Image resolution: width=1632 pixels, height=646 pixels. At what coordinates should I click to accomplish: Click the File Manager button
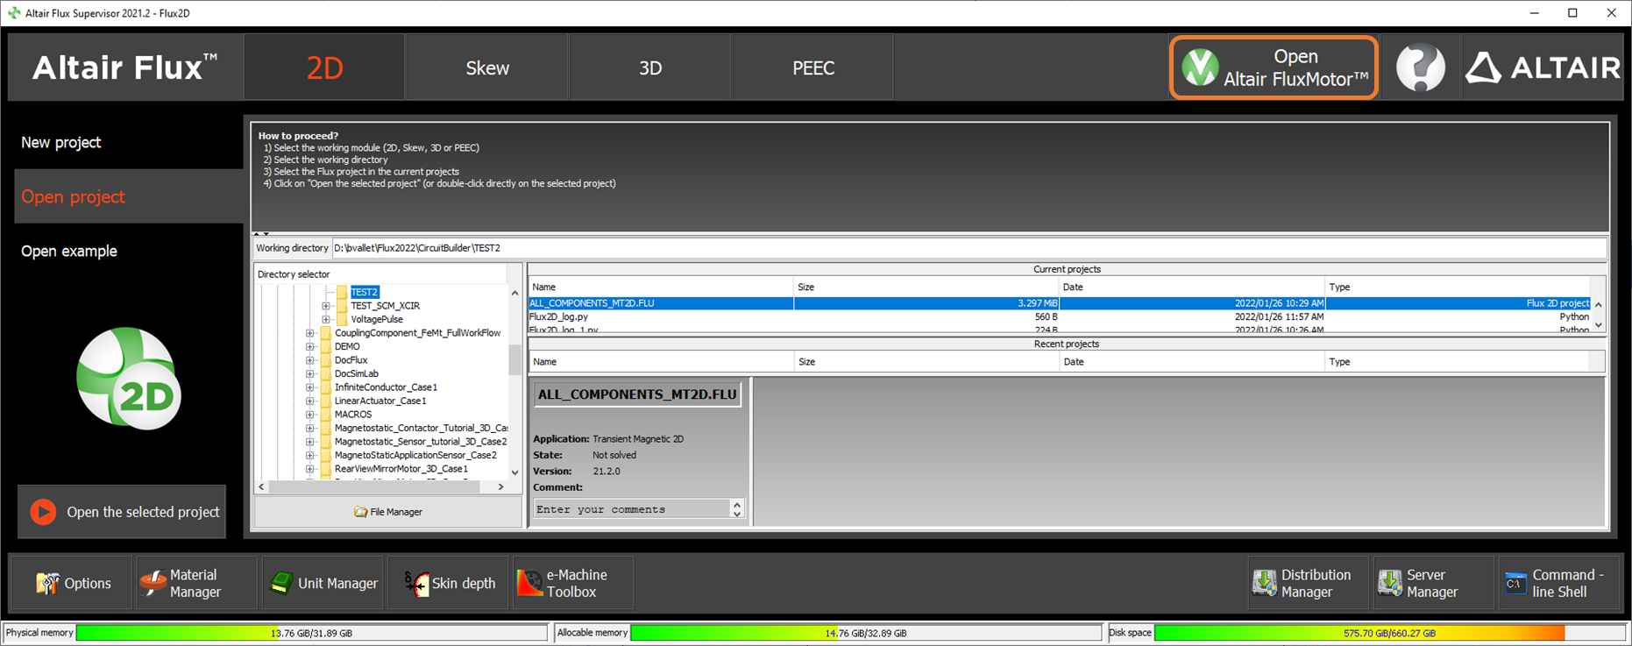[x=387, y=512]
